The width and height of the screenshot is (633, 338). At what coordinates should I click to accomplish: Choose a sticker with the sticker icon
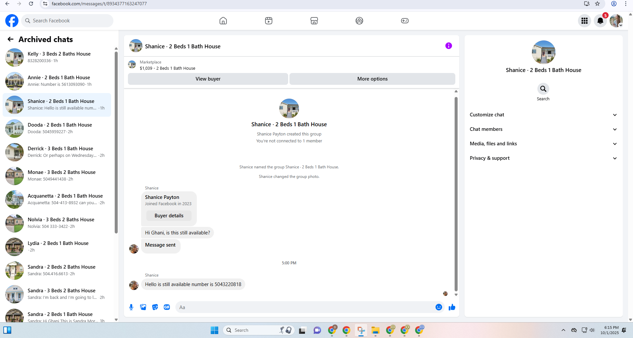coord(155,307)
